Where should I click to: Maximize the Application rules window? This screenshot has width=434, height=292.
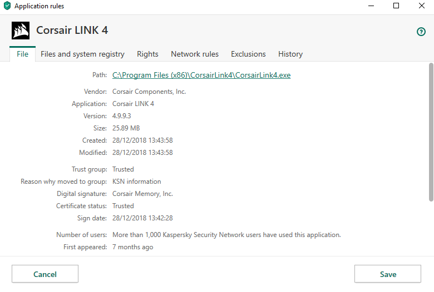click(396, 6)
